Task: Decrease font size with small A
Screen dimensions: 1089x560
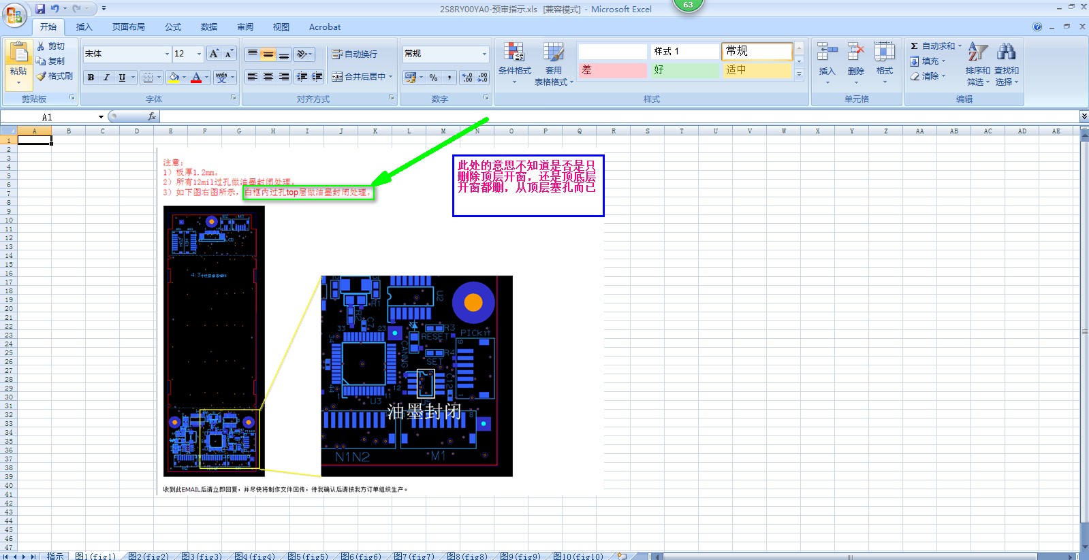Action: 229,54
